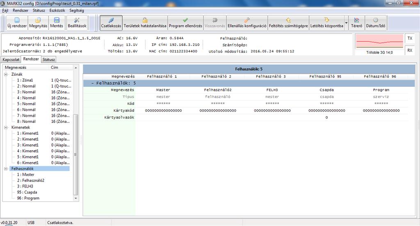Select the Csapda name cell
The height and width of the screenshot is (226, 420).
pyautogui.click(x=326, y=90)
